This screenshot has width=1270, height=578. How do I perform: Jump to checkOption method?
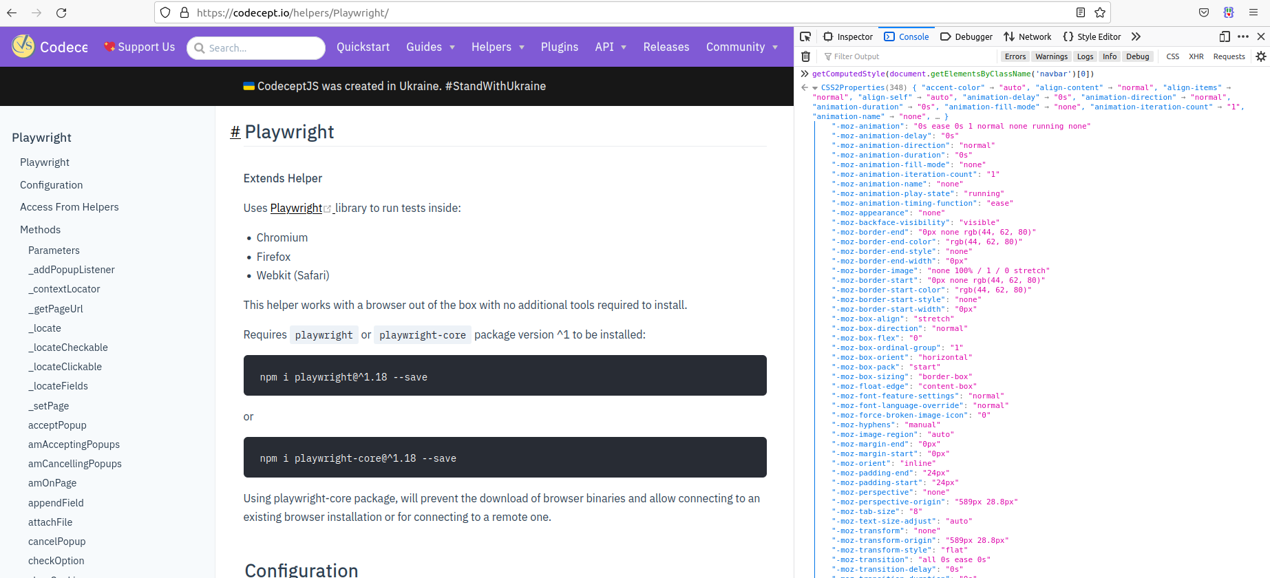(x=56, y=561)
